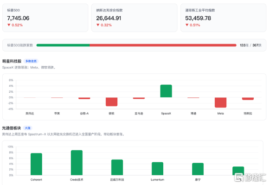
Task: Click the 苹果 axis label
Action: [57, 114]
